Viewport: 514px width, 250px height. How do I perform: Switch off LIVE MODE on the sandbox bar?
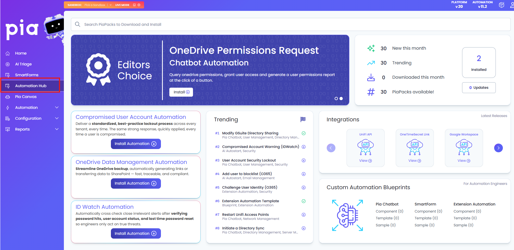(x=122, y=5)
